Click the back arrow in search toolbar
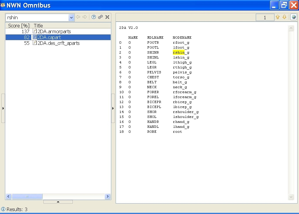The image size is (299, 214). [x=78, y=17]
